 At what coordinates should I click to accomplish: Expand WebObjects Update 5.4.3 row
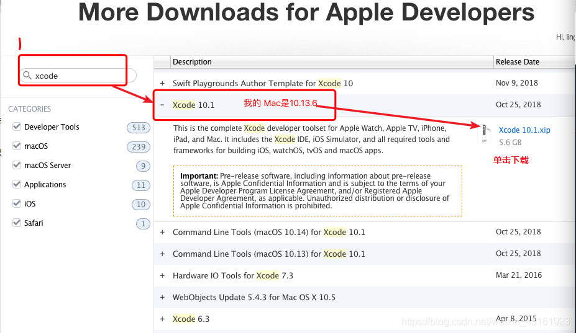tap(162, 297)
